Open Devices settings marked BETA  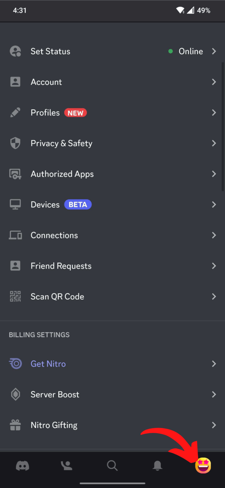tap(45, 205)
